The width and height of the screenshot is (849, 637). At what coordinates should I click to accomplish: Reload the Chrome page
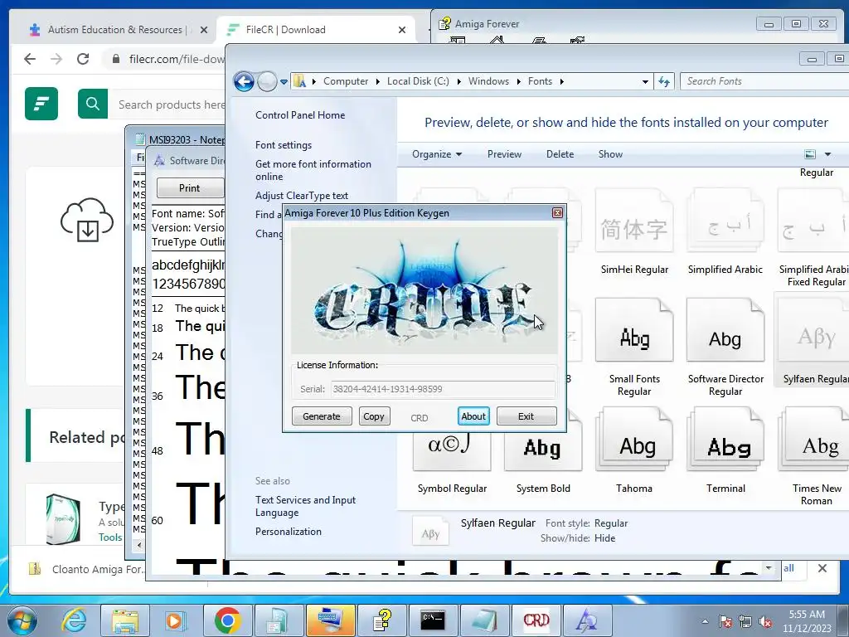(83, 59)
